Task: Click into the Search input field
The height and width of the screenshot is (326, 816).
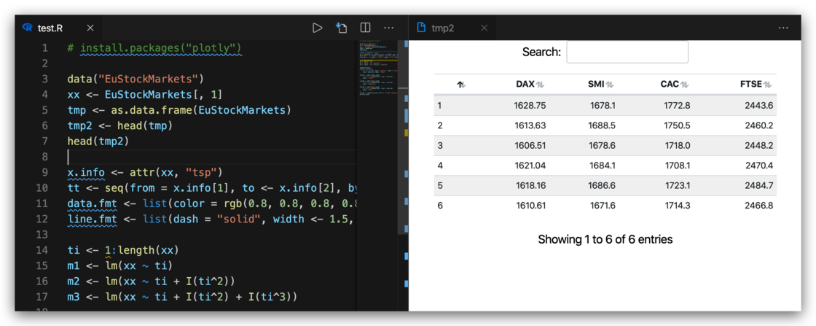Action: point(627,52)
